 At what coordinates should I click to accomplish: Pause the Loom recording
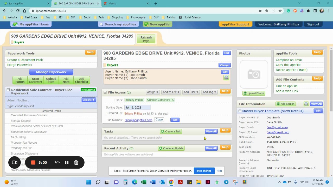tap(67, 162)
